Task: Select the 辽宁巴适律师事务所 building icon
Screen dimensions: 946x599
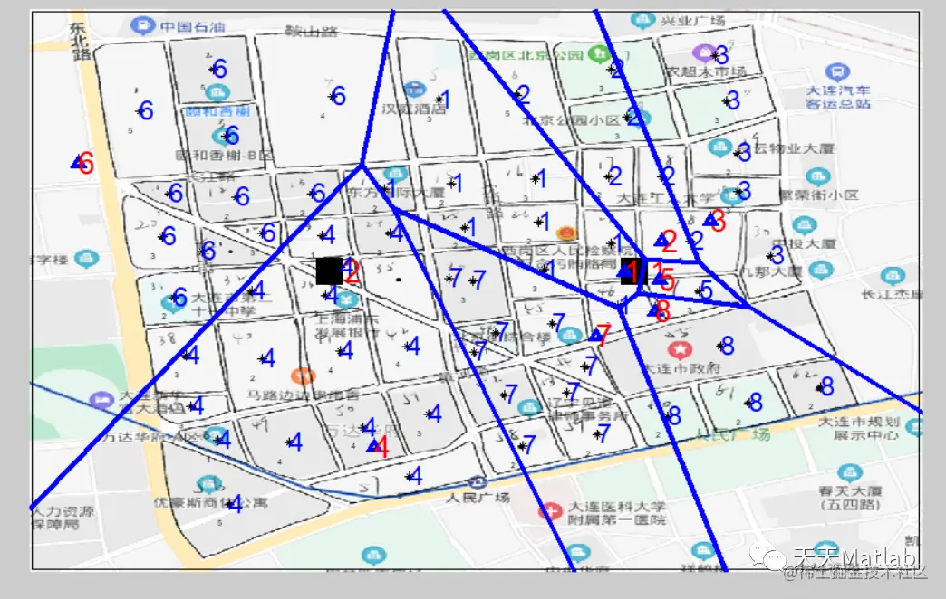Action: [529, 407]
